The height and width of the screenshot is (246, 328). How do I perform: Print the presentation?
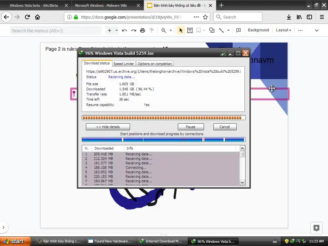[143, 30]
